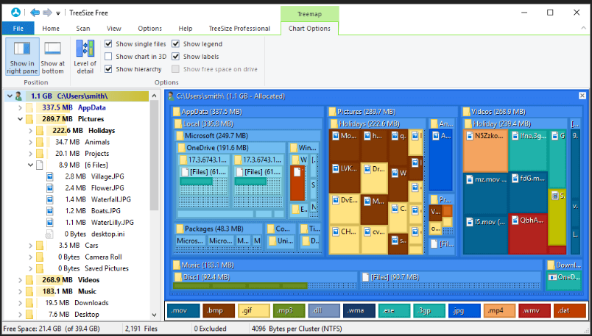Click the .gif legend swatch
The image size is (592, 336).
pyautogui.click(x=253, y=311)
